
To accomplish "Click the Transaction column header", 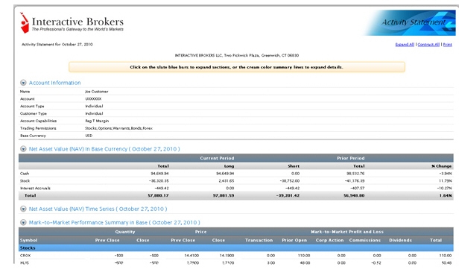I will tap(259, 240).
